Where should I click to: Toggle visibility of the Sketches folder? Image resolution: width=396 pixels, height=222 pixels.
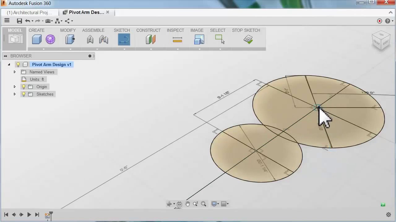[x=24, y=94]
